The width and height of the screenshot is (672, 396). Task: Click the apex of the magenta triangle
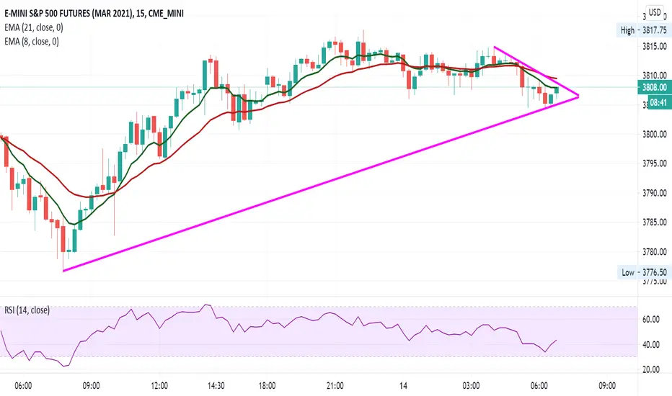pos(578,96)
